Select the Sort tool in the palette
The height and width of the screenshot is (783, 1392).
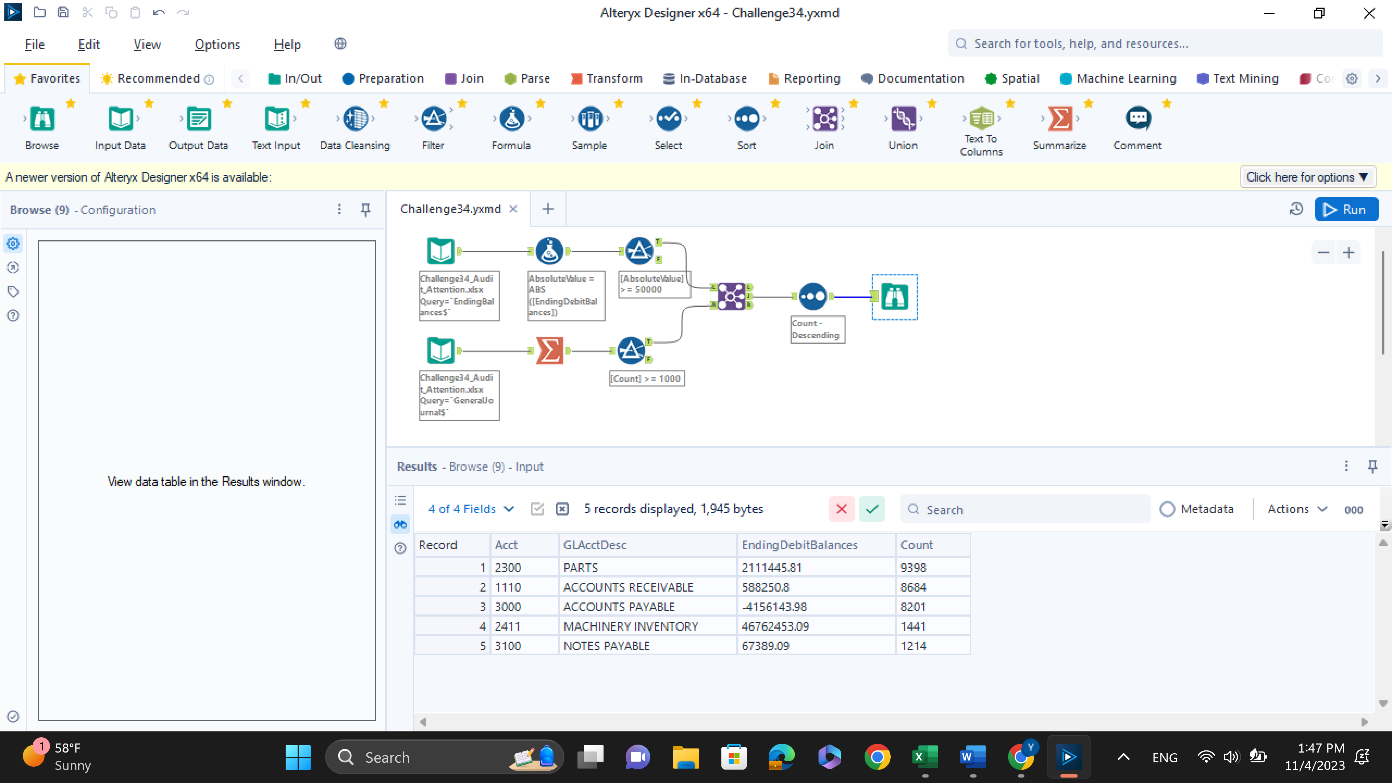(747, 119)
